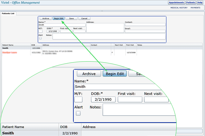Viewport: 205px width, 136px height.
Task: Focus the Name field containing Smith
Action: pyautogui.click(x=62, y=25)
